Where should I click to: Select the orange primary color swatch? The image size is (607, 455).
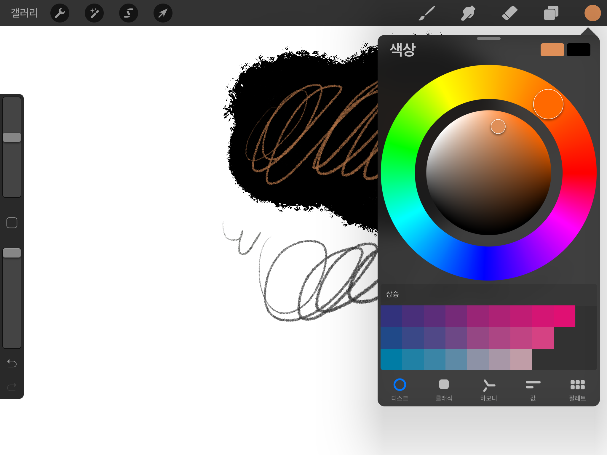(552, 50)
